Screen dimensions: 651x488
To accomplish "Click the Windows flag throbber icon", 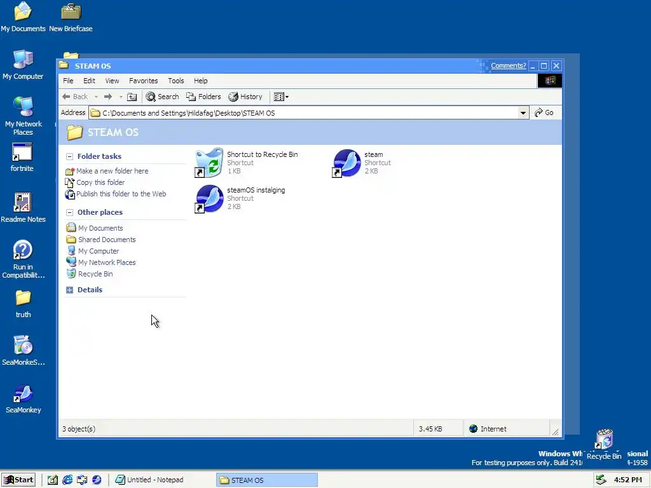I will tap(550, 81).
